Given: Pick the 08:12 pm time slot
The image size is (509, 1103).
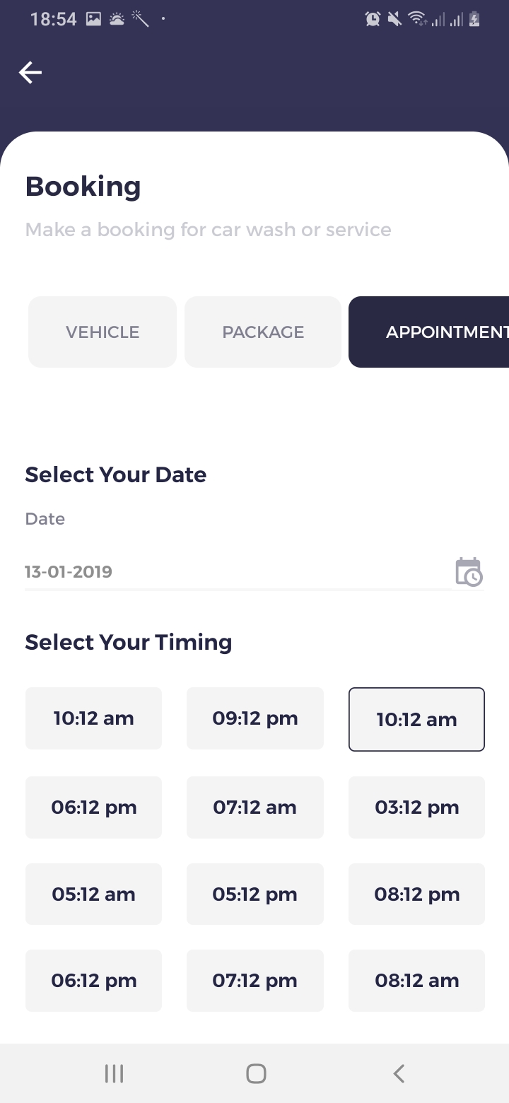Looking at the screenshot, I should pyautogui.click(x=416, y=894).
